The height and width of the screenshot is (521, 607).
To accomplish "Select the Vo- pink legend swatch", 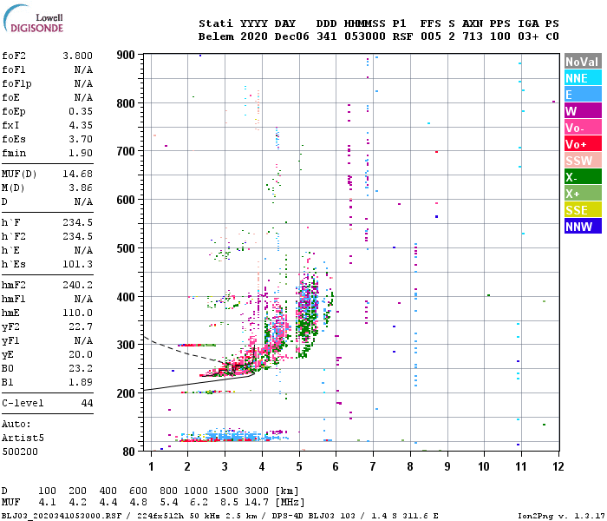I will click(x=583, y=128).
